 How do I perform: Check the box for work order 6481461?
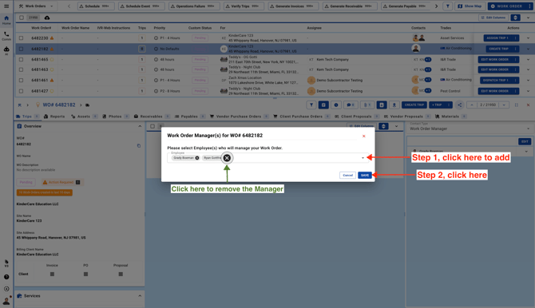[21, 80]
